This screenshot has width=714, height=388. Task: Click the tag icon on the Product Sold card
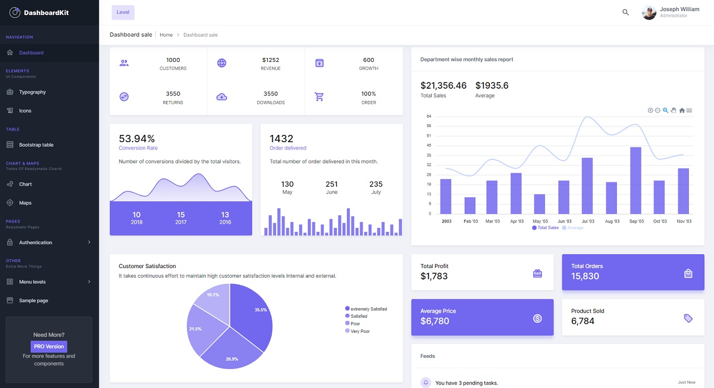688,318
